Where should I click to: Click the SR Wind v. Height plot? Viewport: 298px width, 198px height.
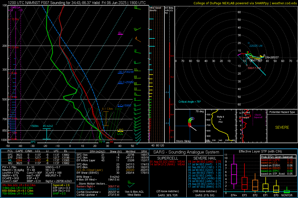[x=252, y=126]
